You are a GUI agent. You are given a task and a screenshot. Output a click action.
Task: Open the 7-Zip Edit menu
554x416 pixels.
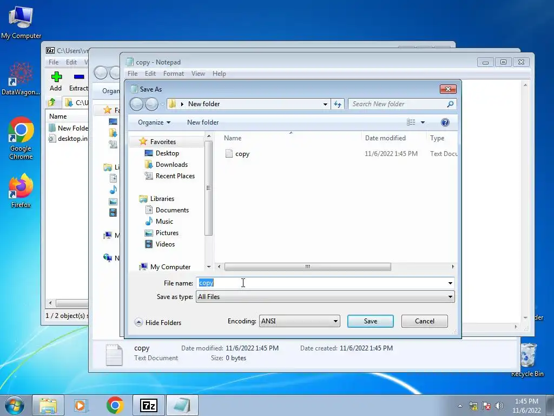click(x=71, y=62)
